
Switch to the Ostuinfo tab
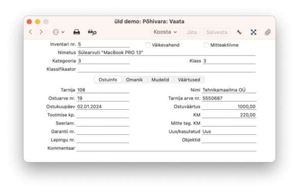(x=108, y=80)
